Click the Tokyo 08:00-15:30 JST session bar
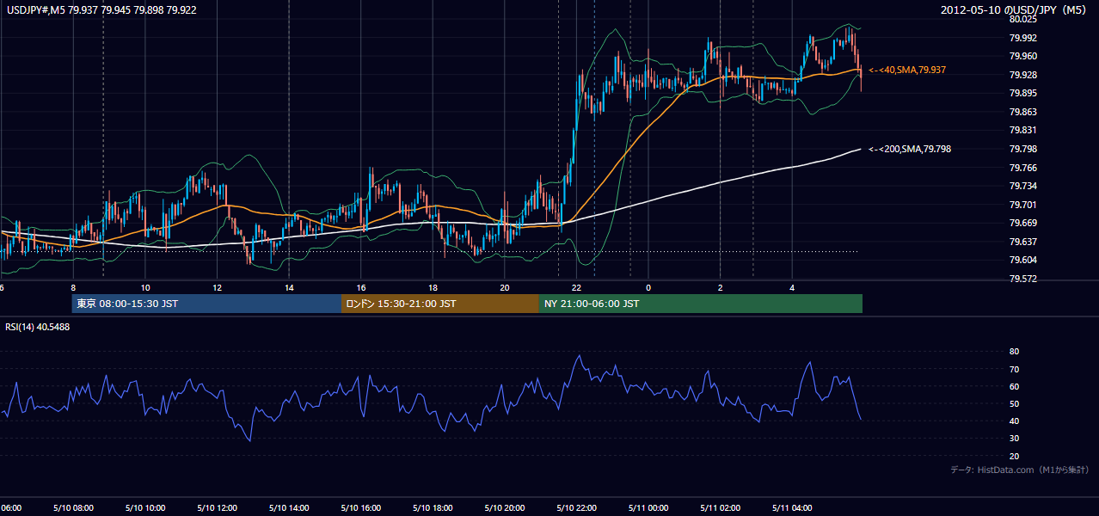Image resolution: width=1099 pixels, height=516 pixels. (x=206, y=304)
